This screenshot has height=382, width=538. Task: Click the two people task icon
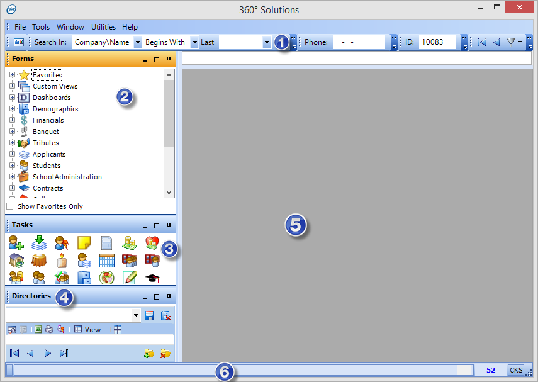coord(39,278)
